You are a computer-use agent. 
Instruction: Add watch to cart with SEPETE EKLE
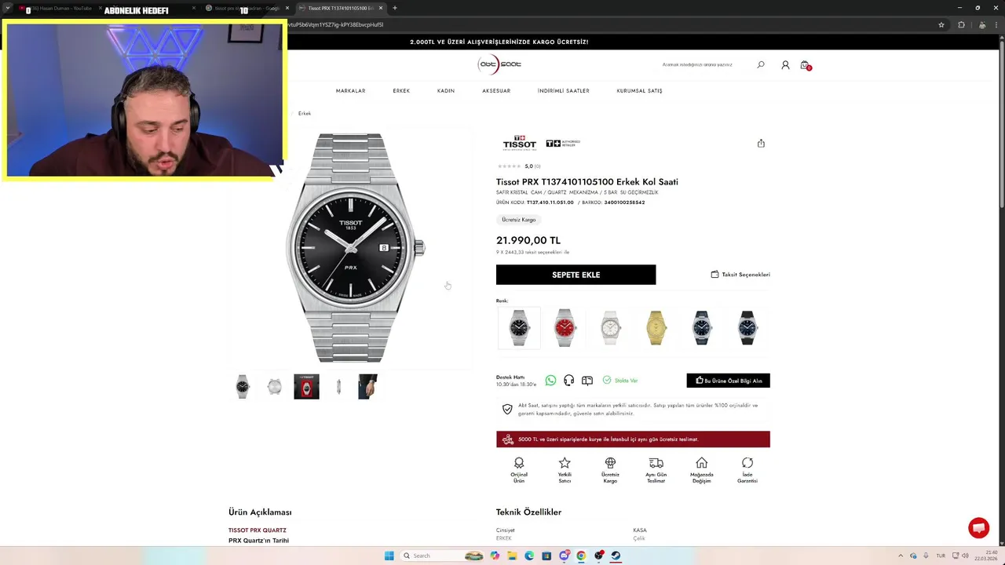tap(576, 275)
